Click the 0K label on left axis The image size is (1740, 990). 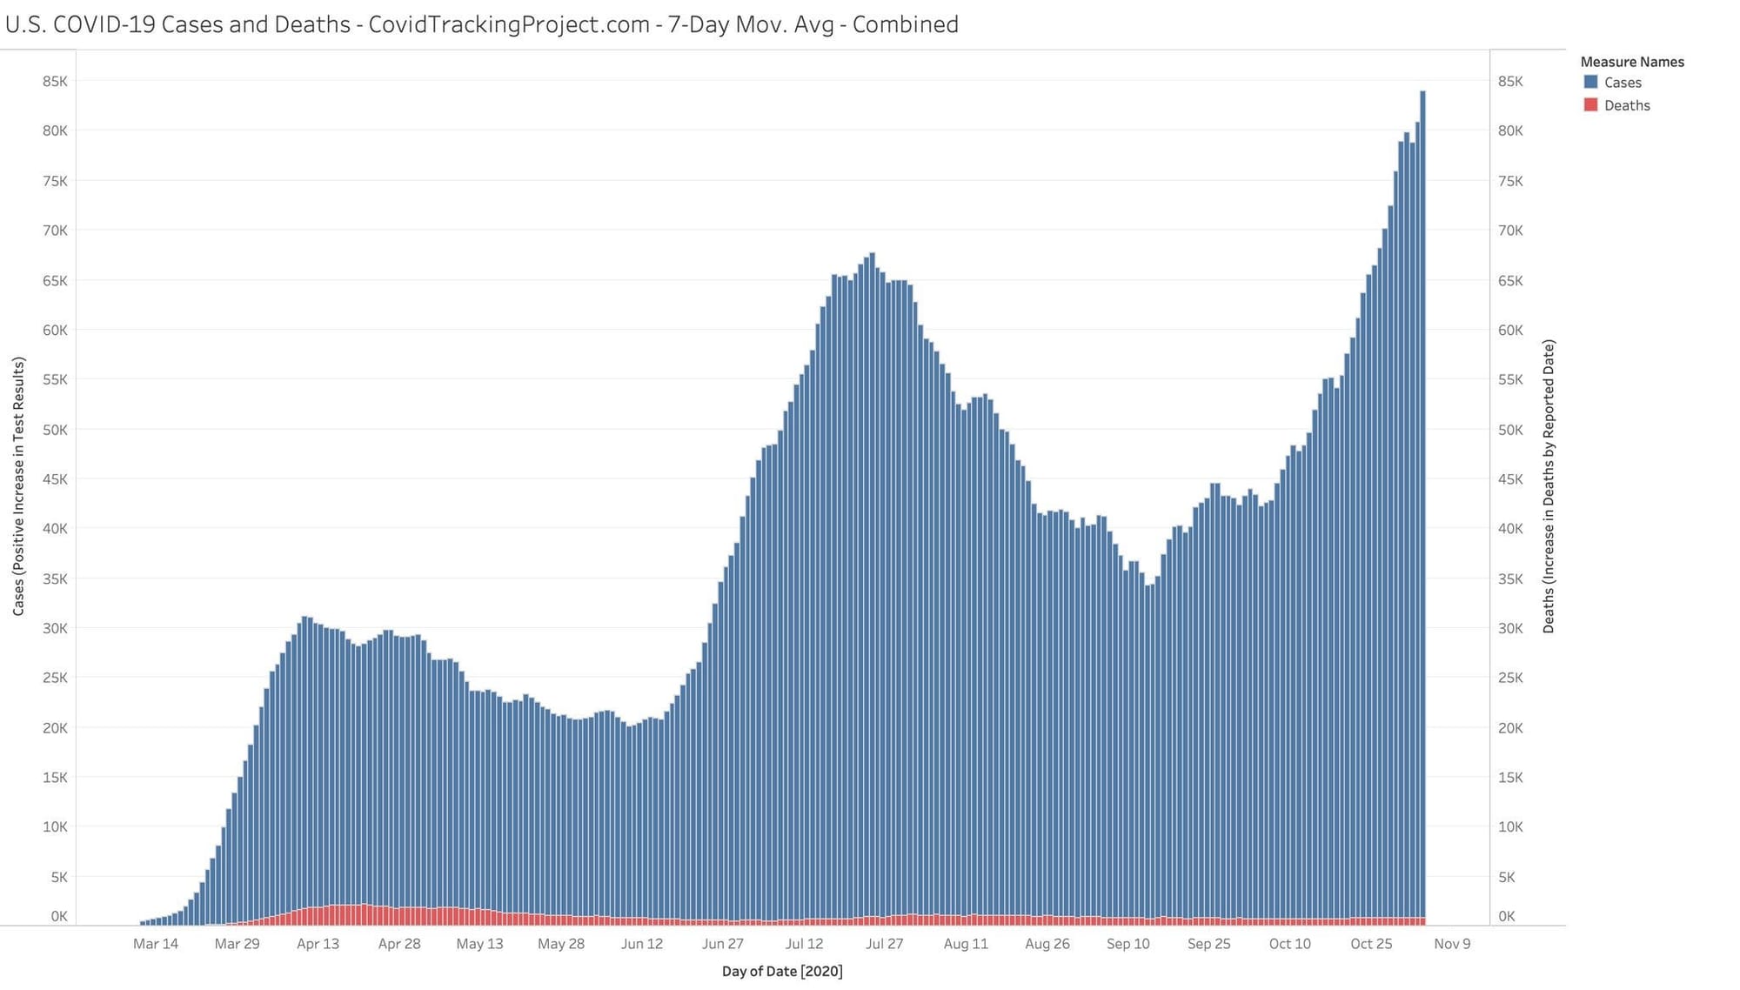[x=59, y=916]
